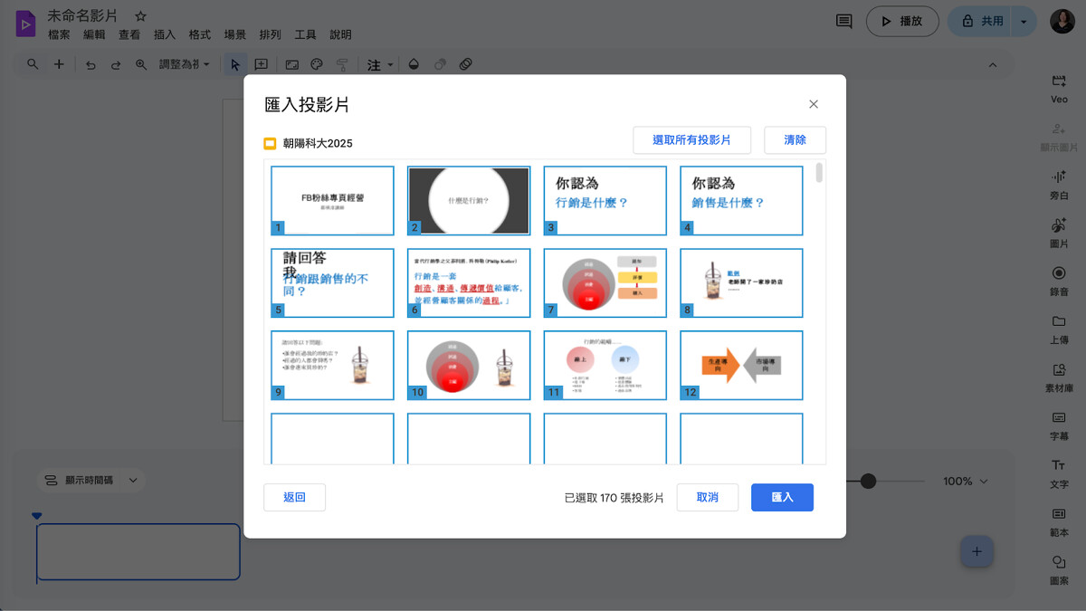Image resolution: width=1086 pixels, height=611 pixels.
Task: Click the 文字 text tool icon
Action: (1059, 466)
